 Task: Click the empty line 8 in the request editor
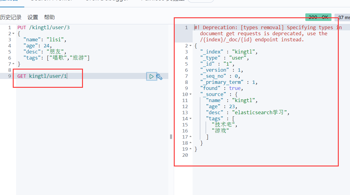91,70
